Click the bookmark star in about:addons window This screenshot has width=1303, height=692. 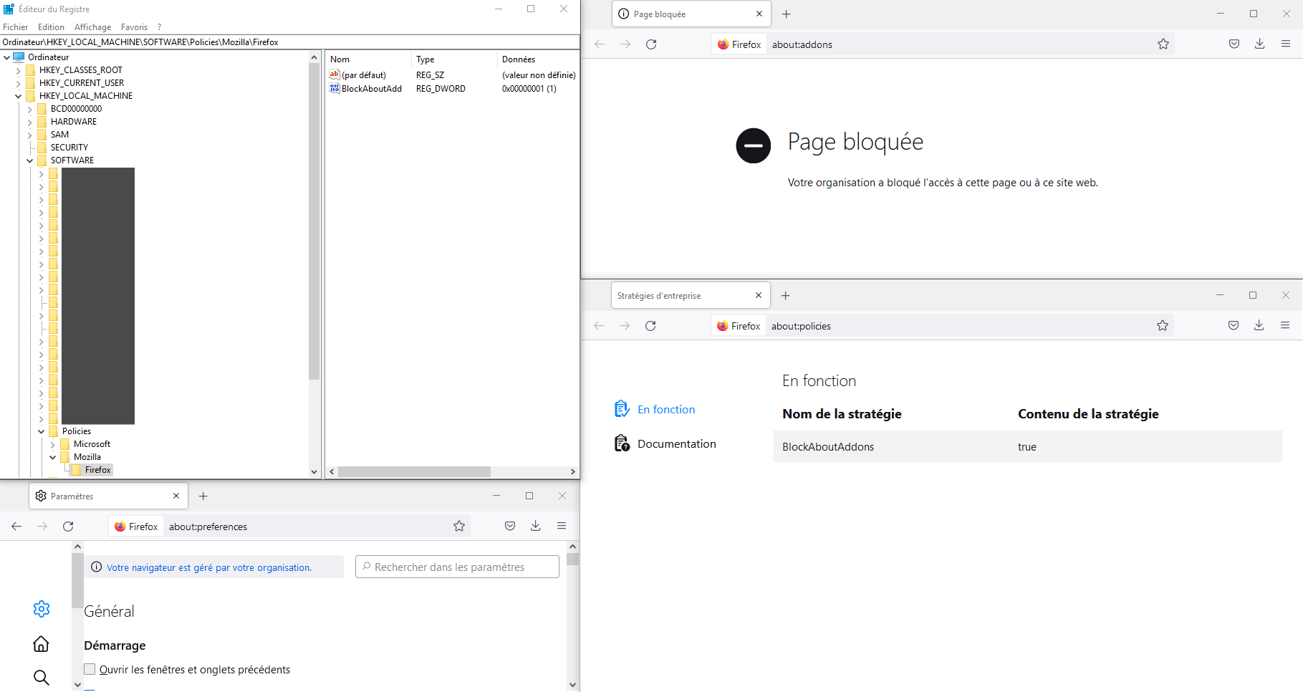click(x=1163, y=44)
